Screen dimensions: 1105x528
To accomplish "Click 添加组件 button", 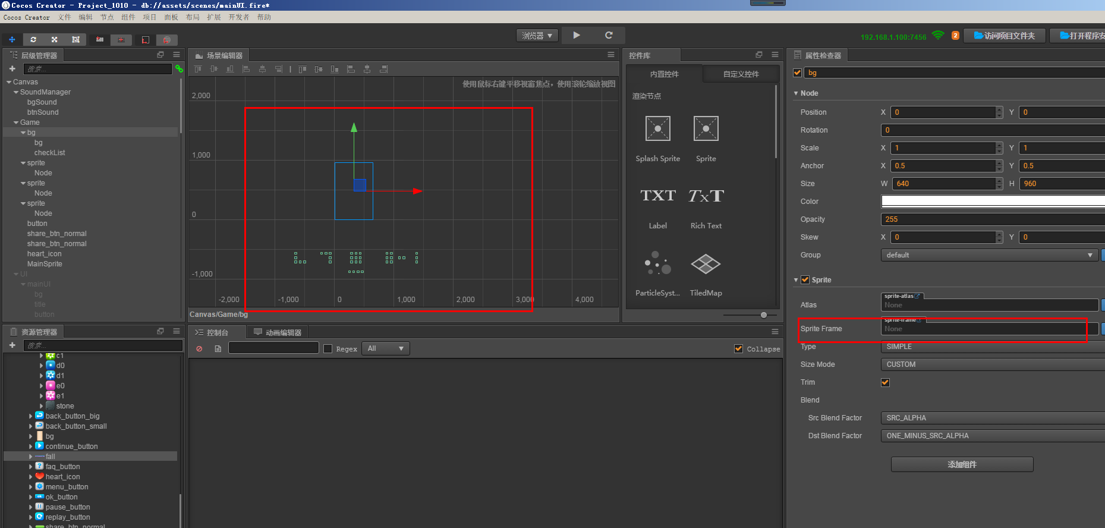I will (962, 464).
